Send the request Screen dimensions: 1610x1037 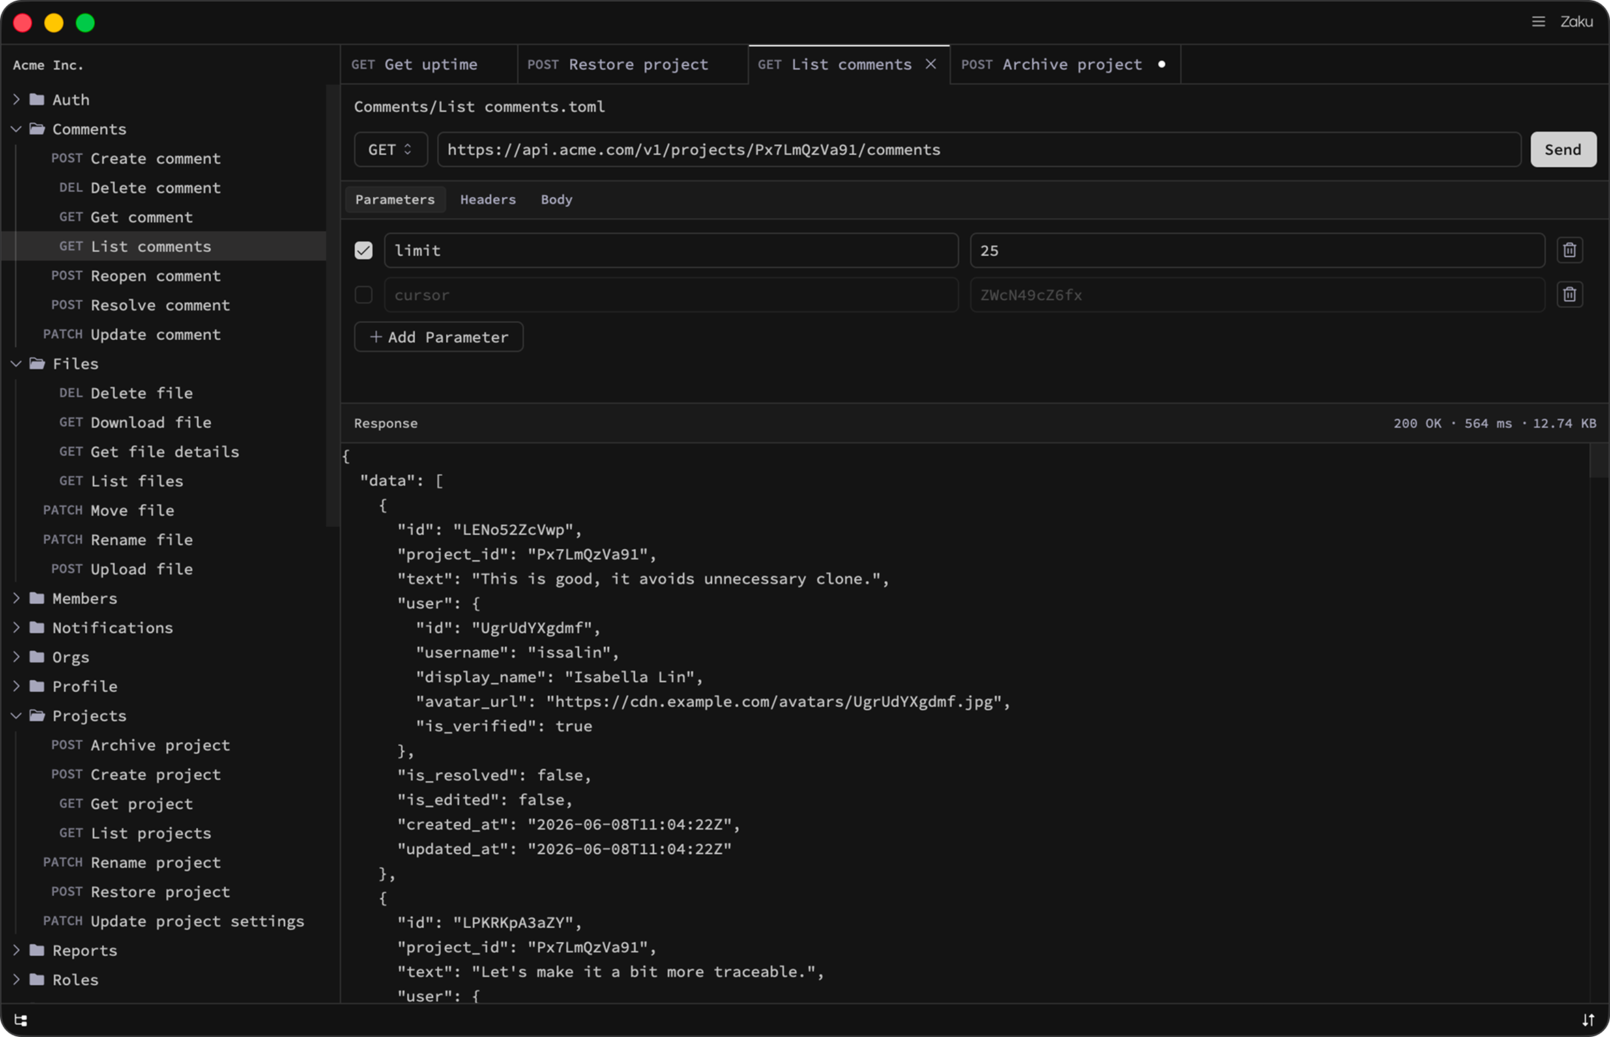tap(1563, 149)
